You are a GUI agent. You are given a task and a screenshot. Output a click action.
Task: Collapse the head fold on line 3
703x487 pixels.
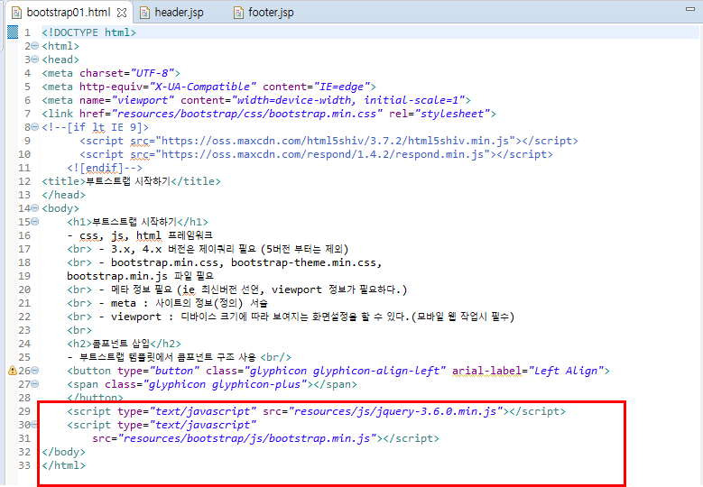coord(35,60)
